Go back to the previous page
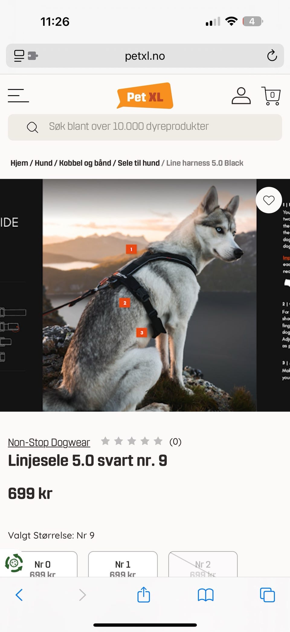This screenshot has width=290, height=632. [19, 595]
